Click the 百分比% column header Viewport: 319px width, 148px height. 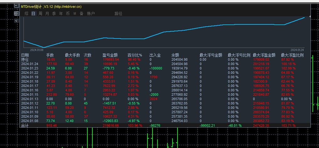tap(135, 55)
